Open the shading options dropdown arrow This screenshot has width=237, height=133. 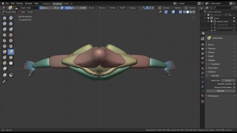click(197, 12)
